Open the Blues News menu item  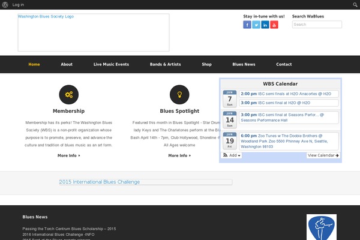coord(244,64)
